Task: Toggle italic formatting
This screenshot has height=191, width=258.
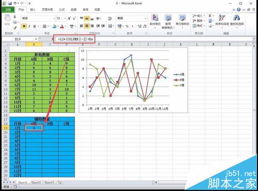Action: pos(29,26)
